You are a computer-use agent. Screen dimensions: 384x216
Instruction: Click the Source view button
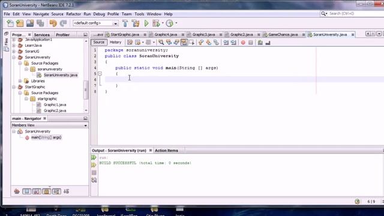(99, 42)
